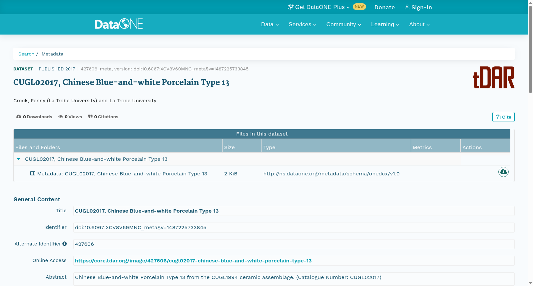The image size is (533, 286).
Task: Click the quote icon next to Citations
Action: 90,117
